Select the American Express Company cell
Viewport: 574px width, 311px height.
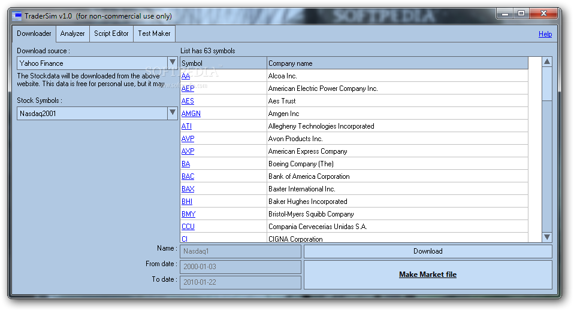pos(398,151)
